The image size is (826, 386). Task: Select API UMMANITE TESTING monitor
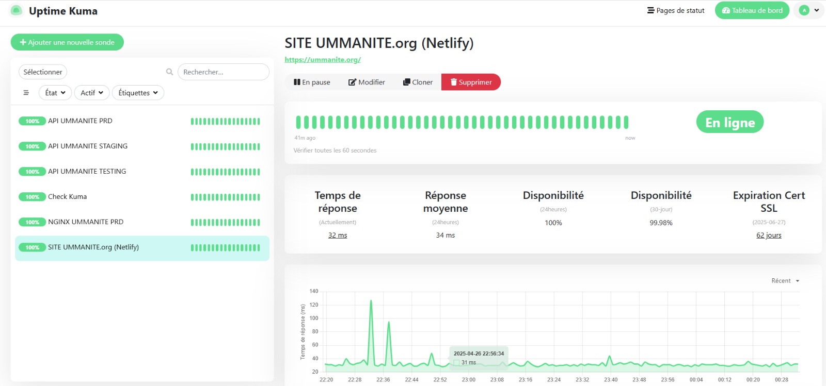[142, 172]
